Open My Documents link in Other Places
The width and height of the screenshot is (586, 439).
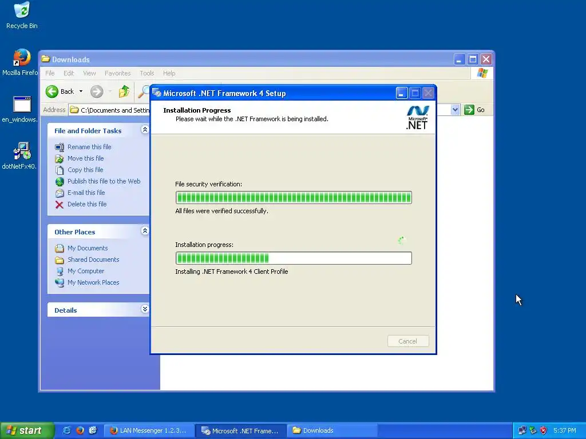coord(88,248)
